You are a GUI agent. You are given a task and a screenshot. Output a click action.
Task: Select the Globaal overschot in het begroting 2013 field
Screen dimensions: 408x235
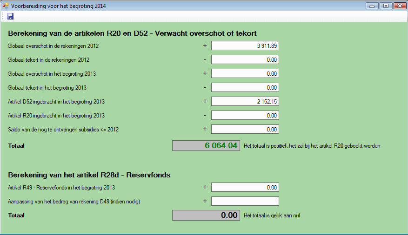[x=245, y=73]
